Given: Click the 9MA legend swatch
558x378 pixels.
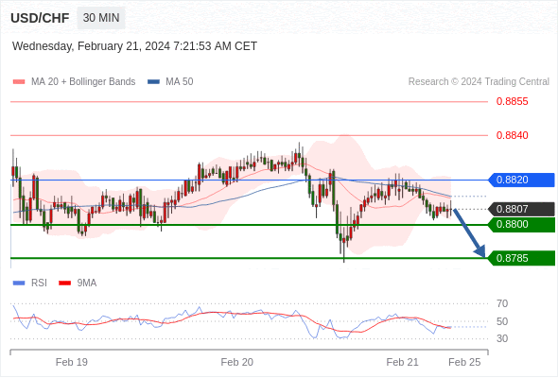Looking at the screenshot, I should [x=64, y=283].
